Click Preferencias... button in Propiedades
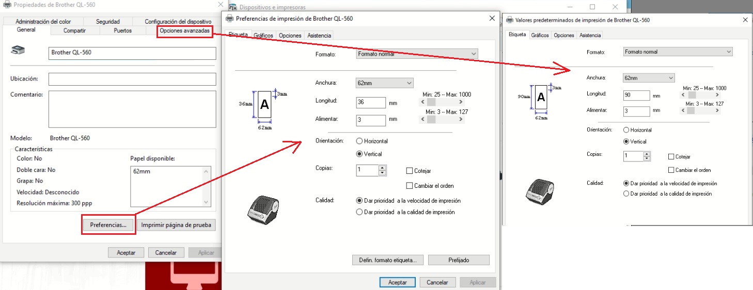The image size is (753, 290). click(x=108, y=225)
